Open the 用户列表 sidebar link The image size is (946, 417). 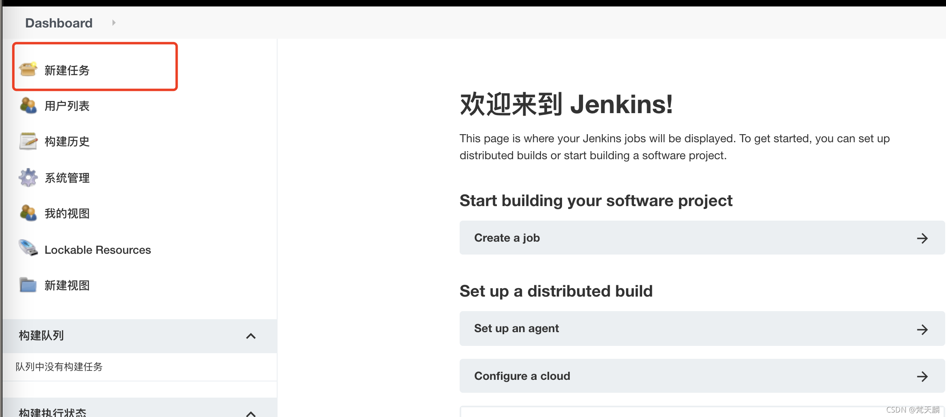point(67,106)
